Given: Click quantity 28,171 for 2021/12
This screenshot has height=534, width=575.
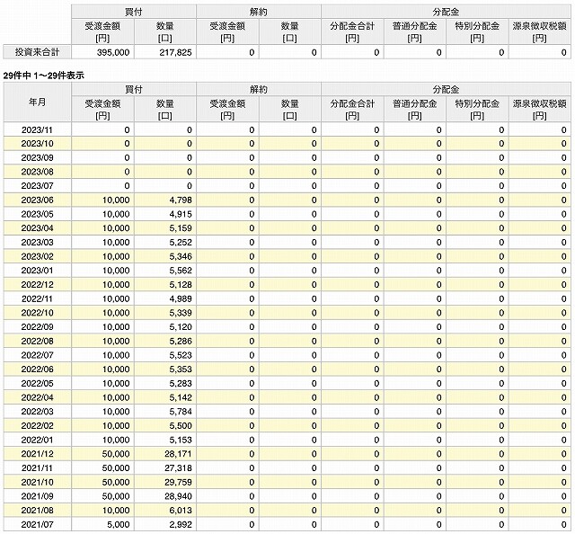Looking at the screenshot, I should point(178,454).
